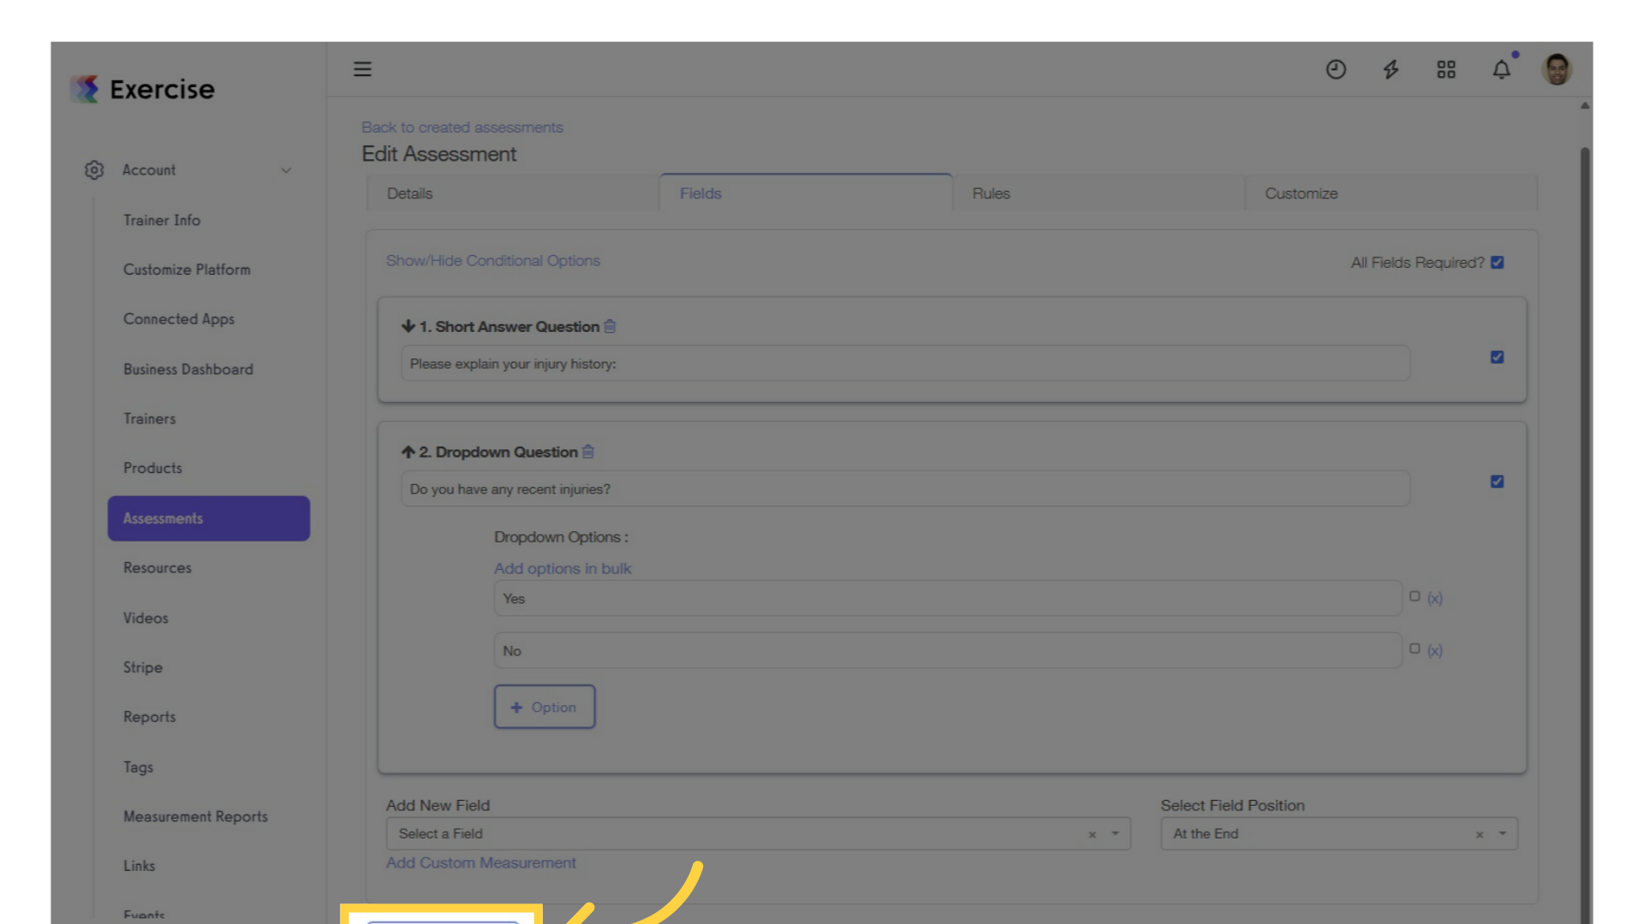Image resolution: width=1644 pixels, height=924 pixels.
Task: Toggle All Fields Required checkbox
Action: [x=1497, y=263]
